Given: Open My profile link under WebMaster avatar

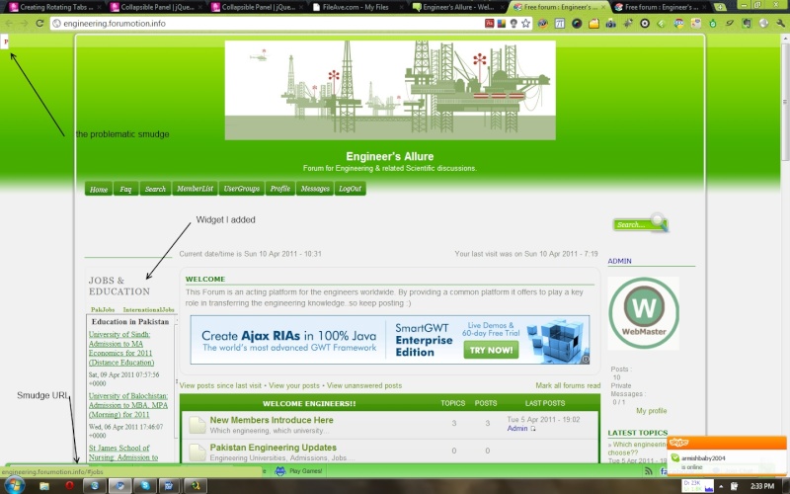Looking at the screenshot, I should [652, 411].
